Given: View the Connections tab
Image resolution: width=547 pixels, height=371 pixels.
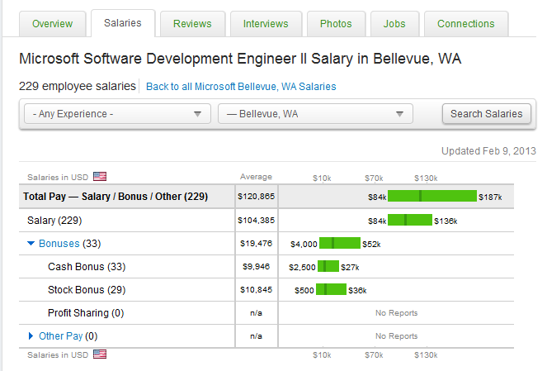Looking at the screenshot, I should point(466,24).
